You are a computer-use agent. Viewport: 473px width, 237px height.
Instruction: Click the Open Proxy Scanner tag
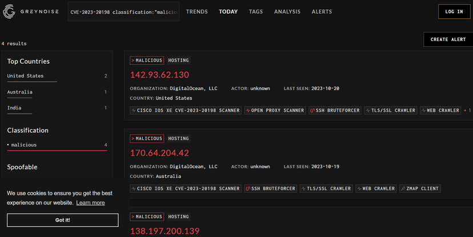pos(275,111)
